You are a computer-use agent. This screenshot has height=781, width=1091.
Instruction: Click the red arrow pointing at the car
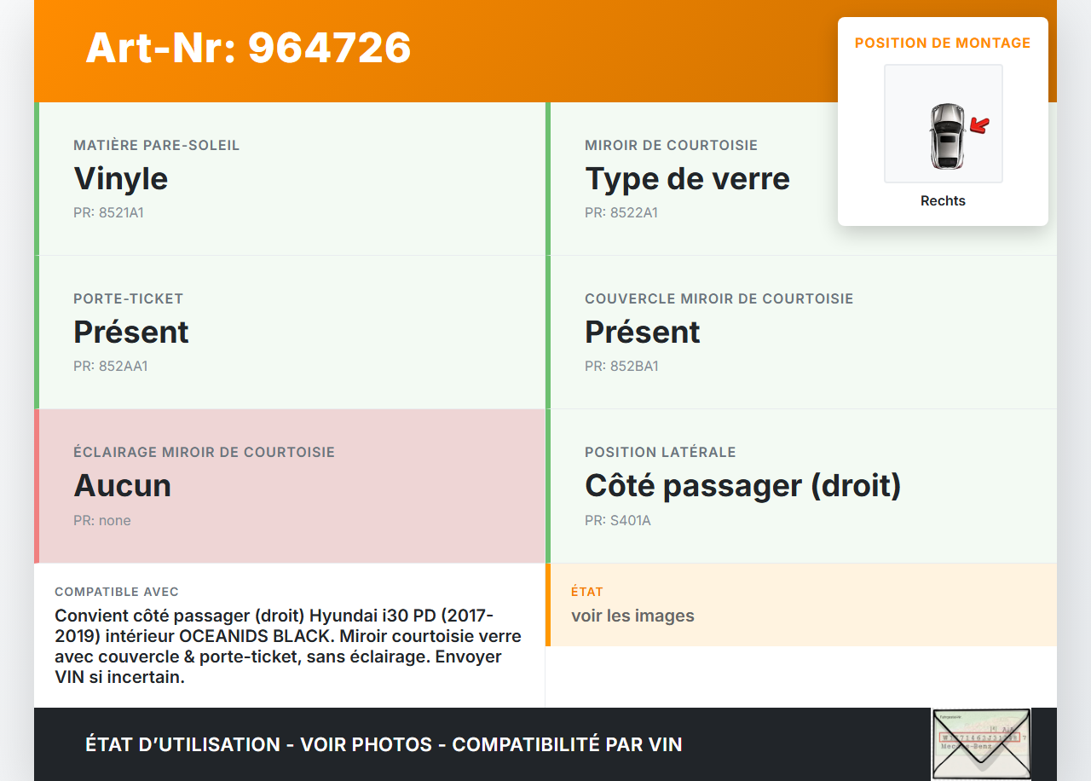tap(980, 126)
